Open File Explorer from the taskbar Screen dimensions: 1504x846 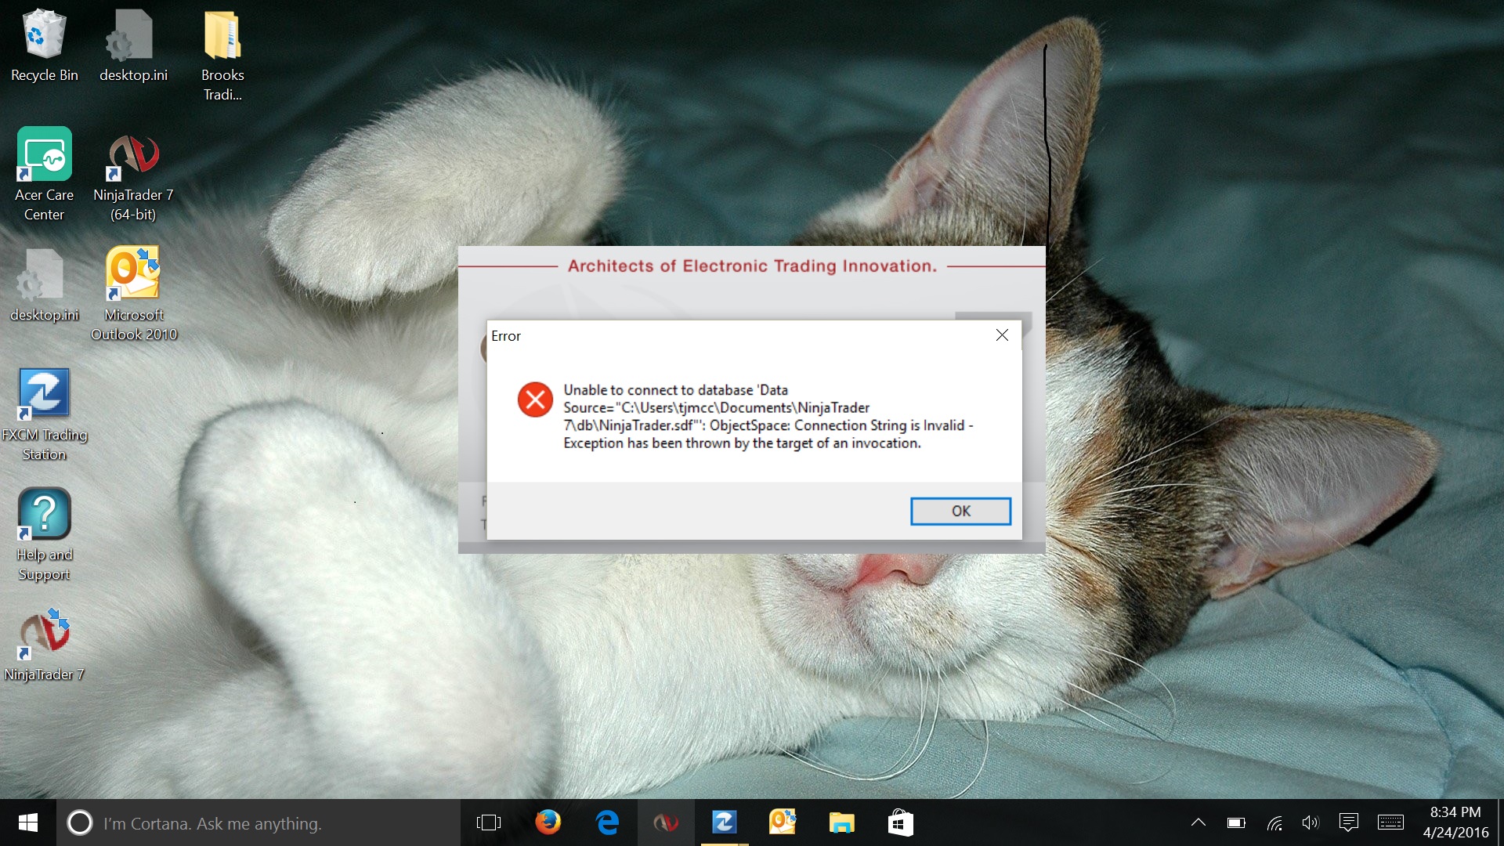[x=841, y=822]
